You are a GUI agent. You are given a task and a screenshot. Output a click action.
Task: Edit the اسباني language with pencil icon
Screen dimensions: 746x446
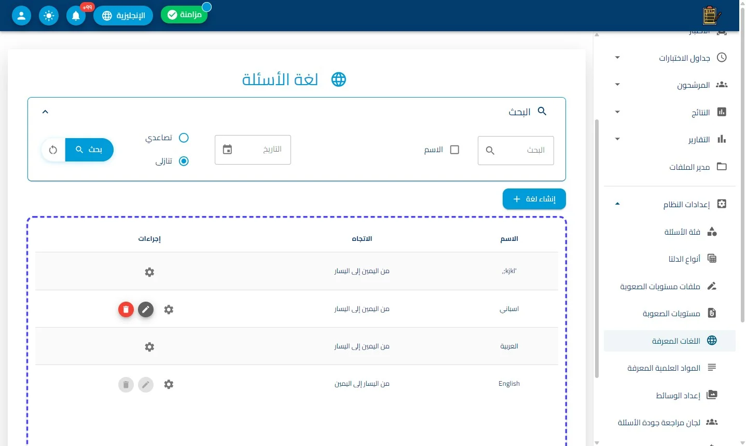pos(146,309)
